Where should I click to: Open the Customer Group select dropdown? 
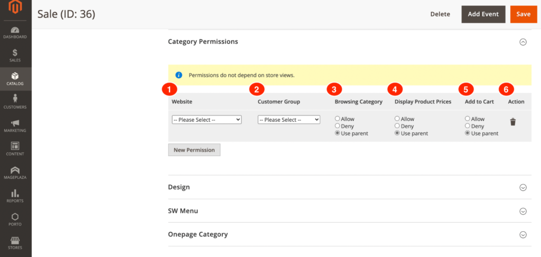289,120
